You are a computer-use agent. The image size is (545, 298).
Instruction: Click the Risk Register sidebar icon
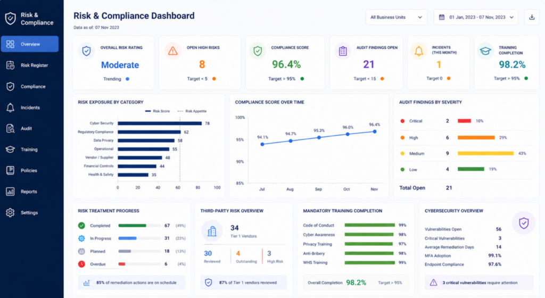point(11,65)
